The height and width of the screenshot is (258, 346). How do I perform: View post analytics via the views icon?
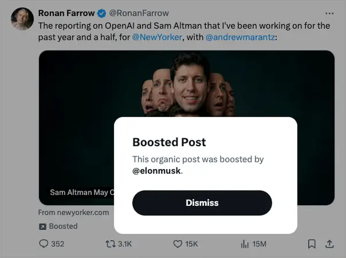click(x=244, y=244)
